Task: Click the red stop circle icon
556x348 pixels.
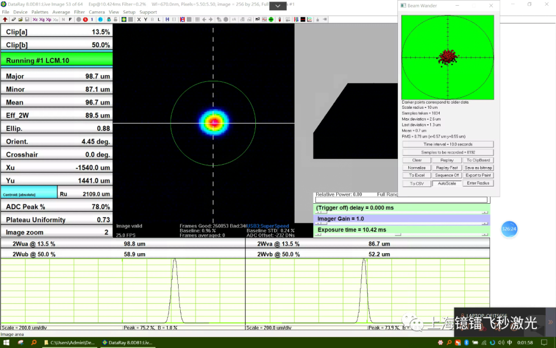Action: coord(85,20)
